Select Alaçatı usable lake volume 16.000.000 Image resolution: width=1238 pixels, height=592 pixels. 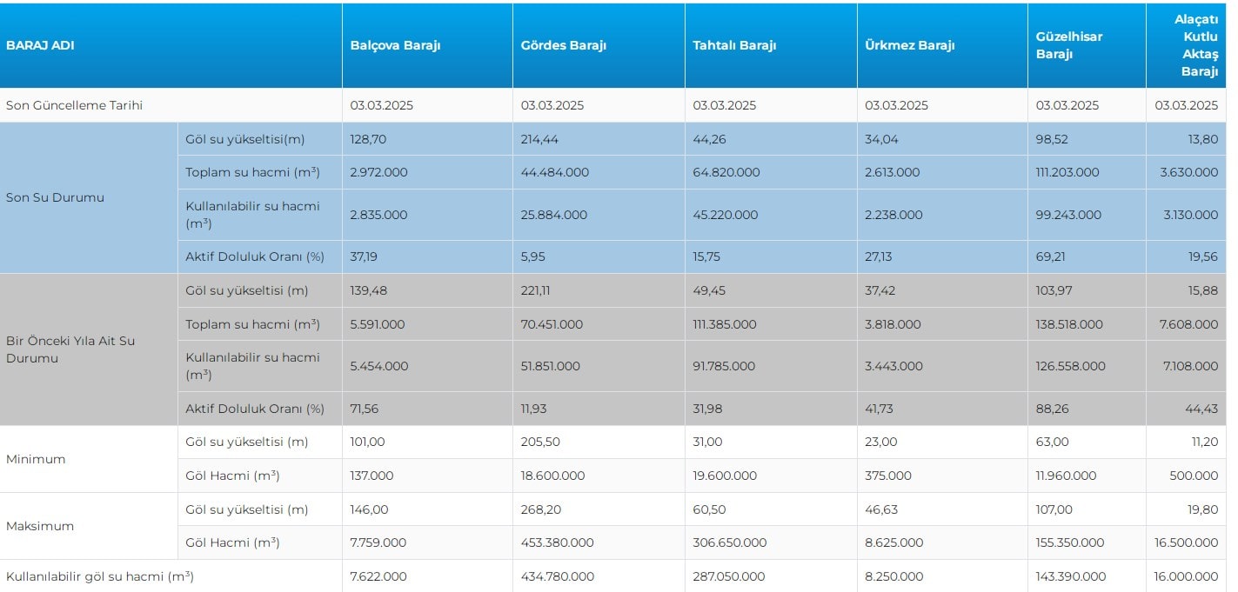tap(1188, 576)
